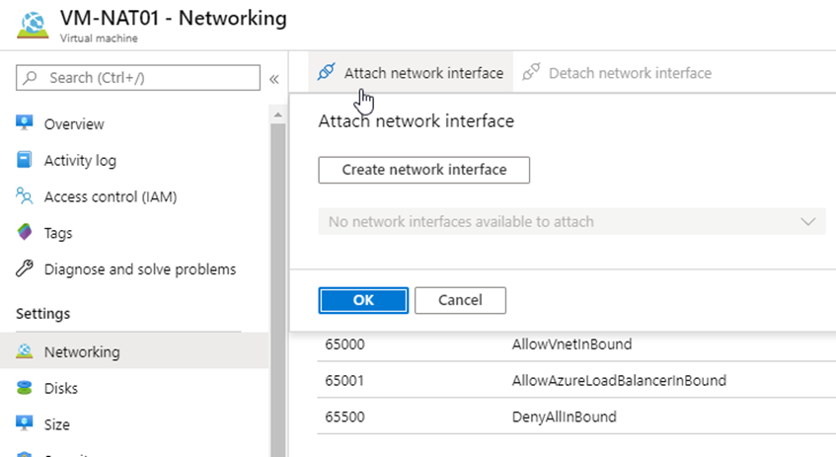This screenshot has height=457, width=836.
Task: Click the VM-NAT01 virtual machine icon
Action: (x=33, y=25)
